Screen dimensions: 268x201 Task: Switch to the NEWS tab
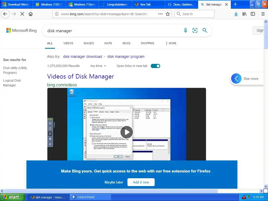point(126,43)
